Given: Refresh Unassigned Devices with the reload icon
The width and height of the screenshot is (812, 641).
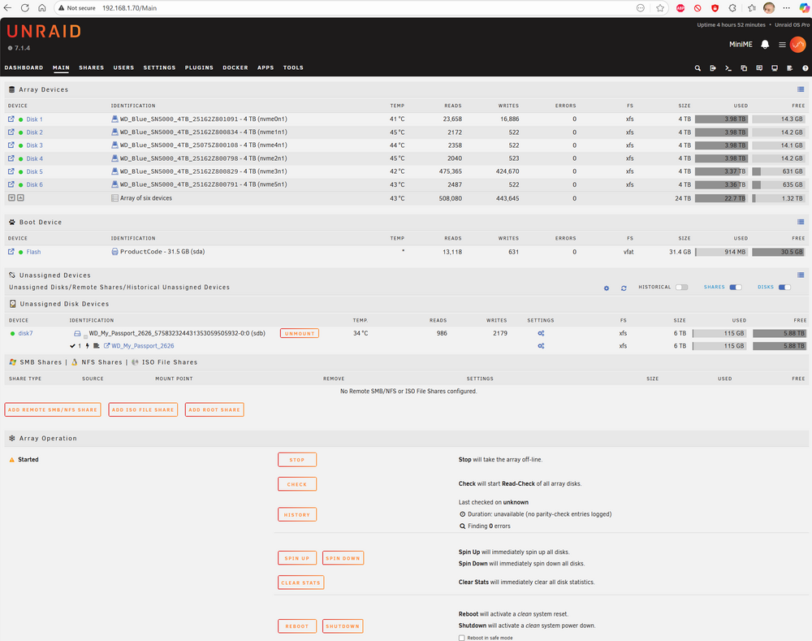Looking at the screenshot, I should 624,288.
